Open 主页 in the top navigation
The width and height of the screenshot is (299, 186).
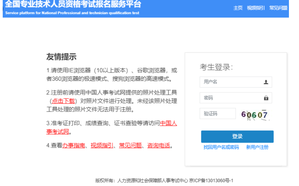(238, 8)
